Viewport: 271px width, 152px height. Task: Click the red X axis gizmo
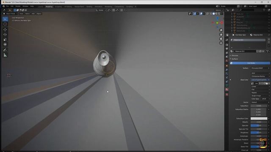coord(222,22)
